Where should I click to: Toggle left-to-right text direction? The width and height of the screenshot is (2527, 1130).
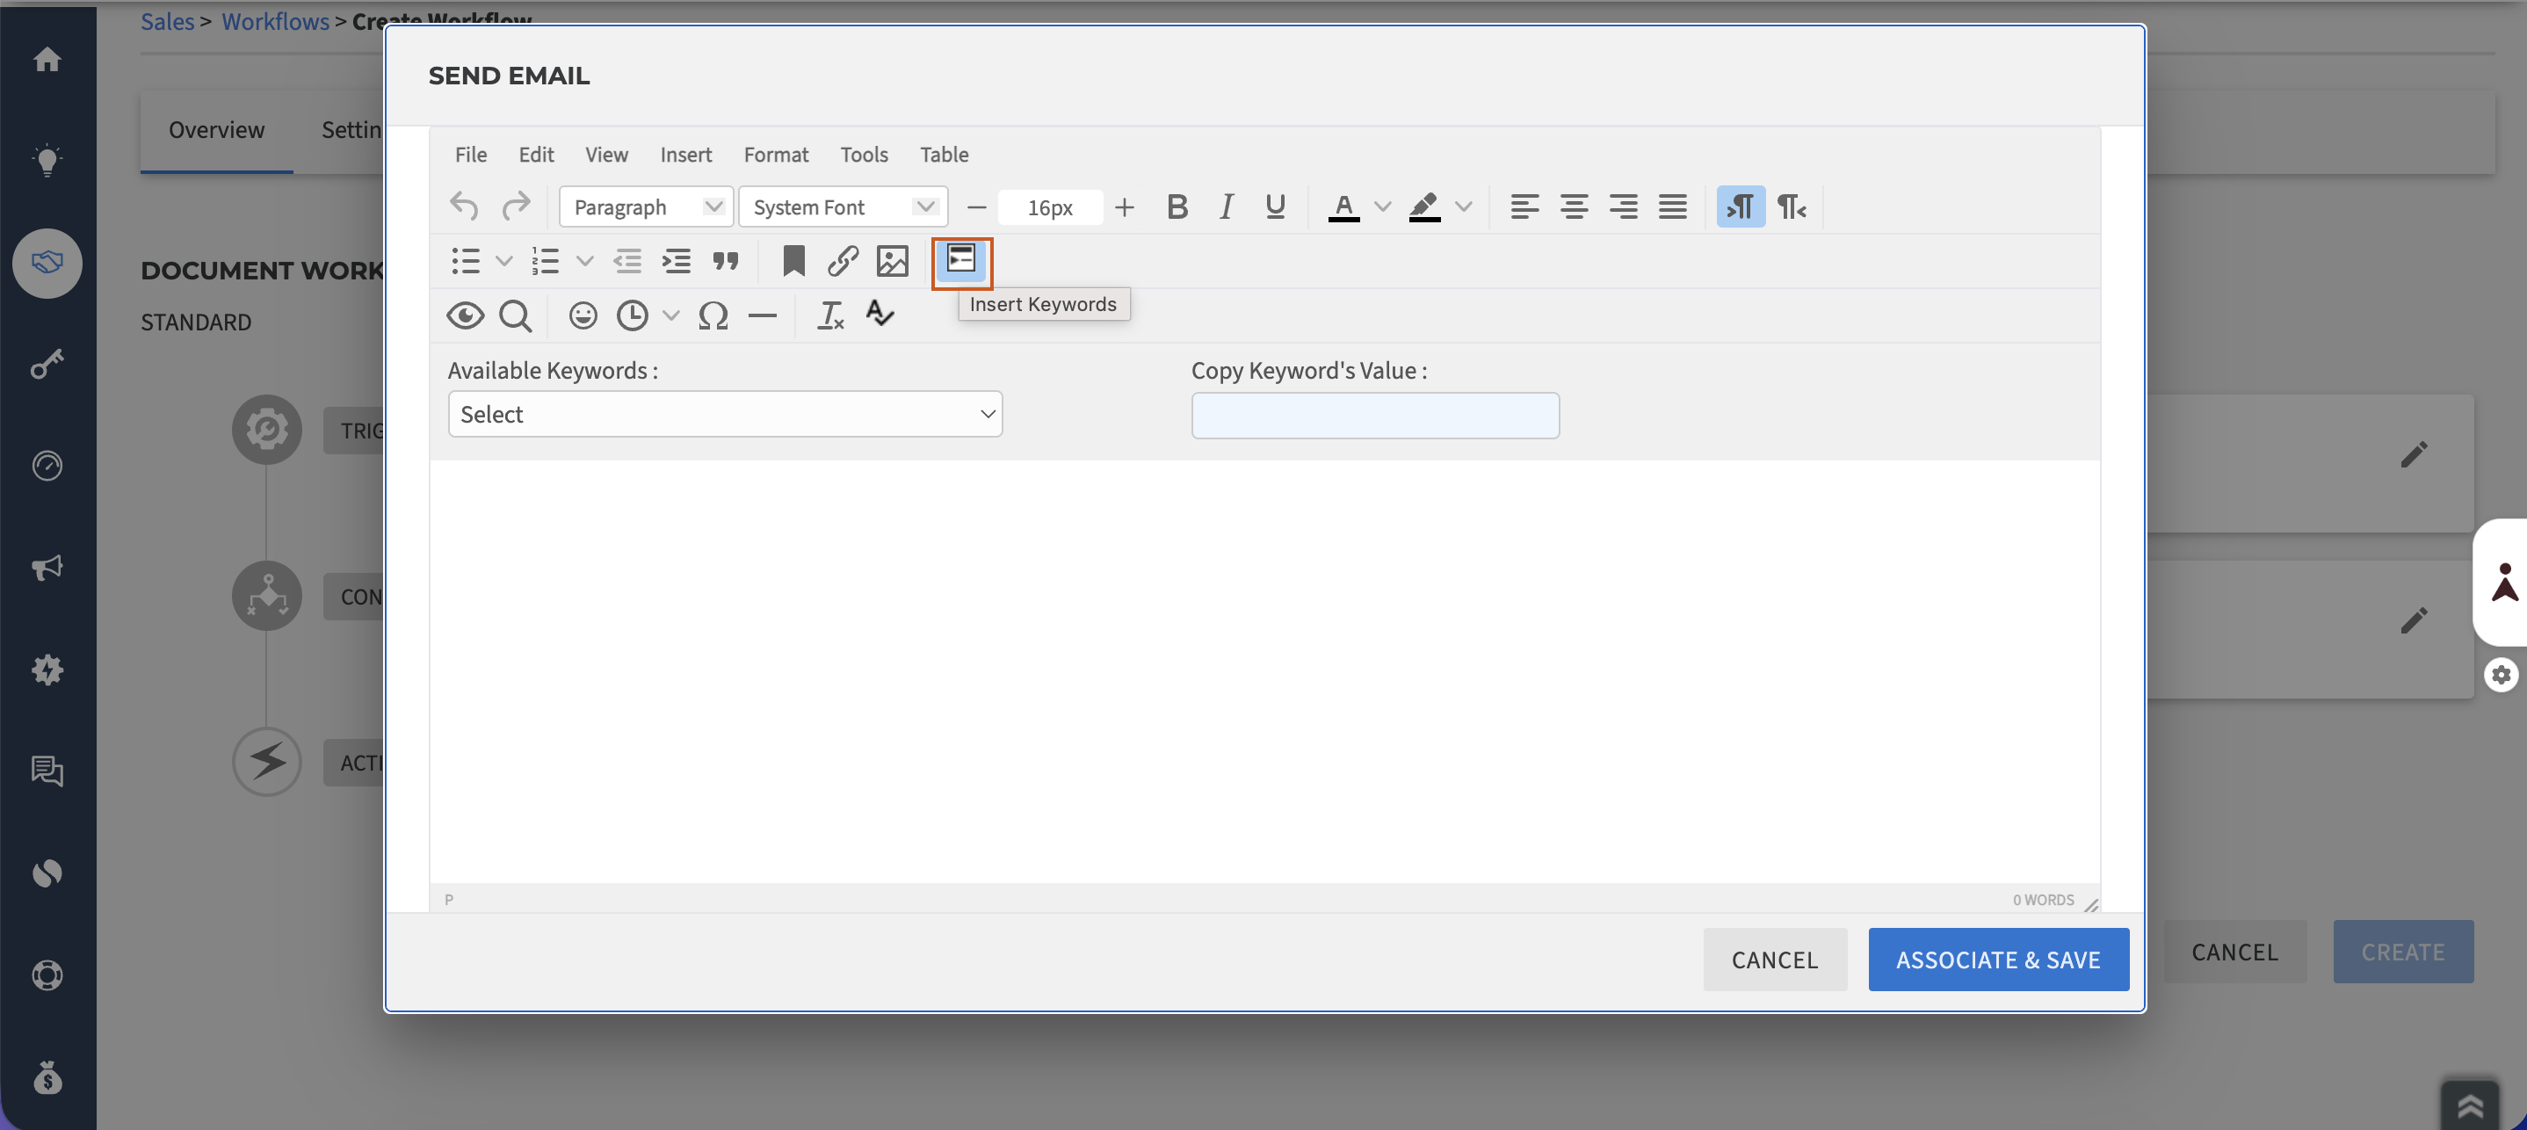[1741, 207]
